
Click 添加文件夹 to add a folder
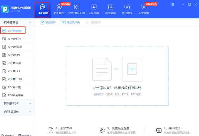(71, 22)
